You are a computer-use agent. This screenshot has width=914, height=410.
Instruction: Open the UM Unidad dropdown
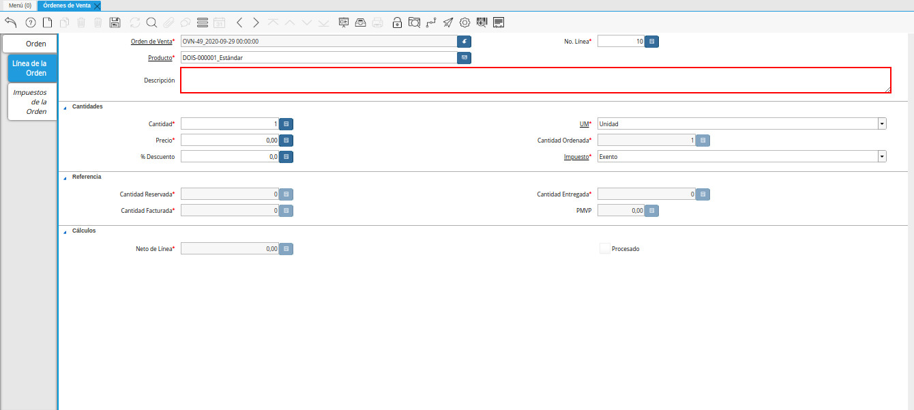pos(882,123)
